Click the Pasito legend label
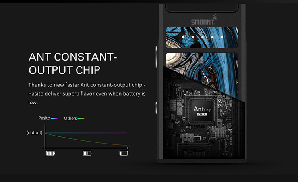The image size is (298, 182). tap(44, 118)
